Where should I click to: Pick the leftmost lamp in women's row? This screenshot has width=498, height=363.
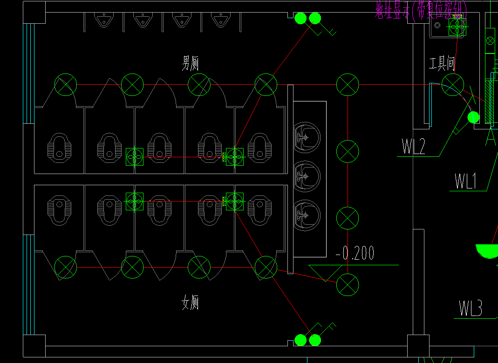[66, 268]
